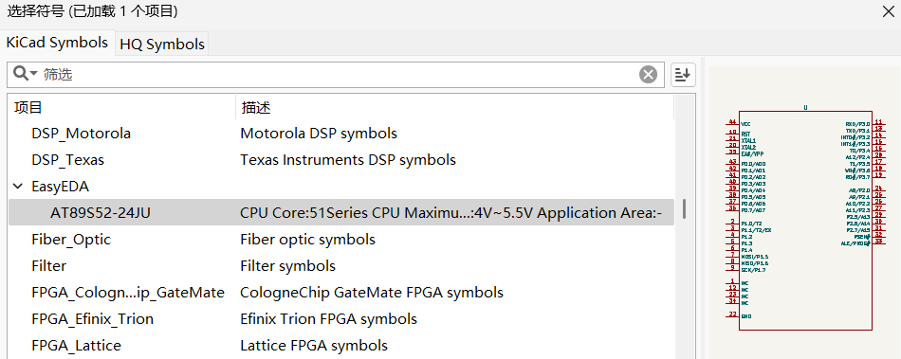Select the AT89S52-24JU symbol
Viewport: 901px width, 359px height.
pyautogui.click(x=340, y=213)
